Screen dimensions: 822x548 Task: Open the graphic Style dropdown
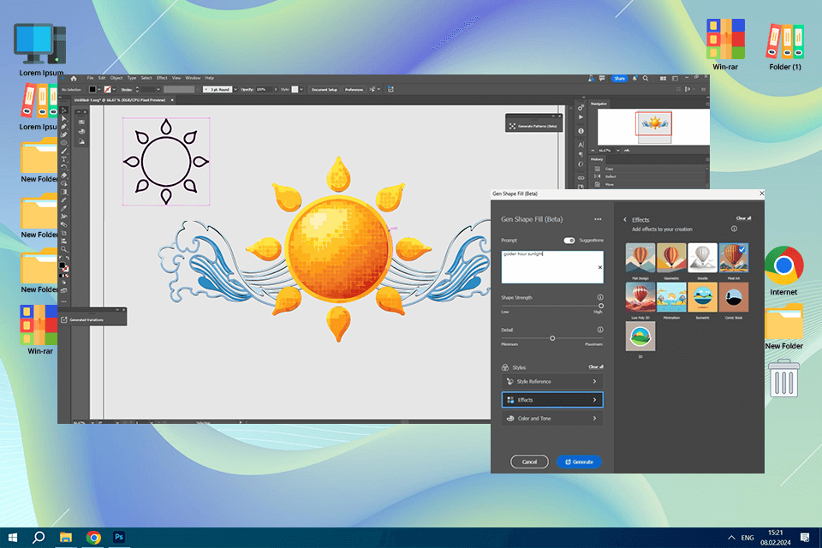coord(301,89)
